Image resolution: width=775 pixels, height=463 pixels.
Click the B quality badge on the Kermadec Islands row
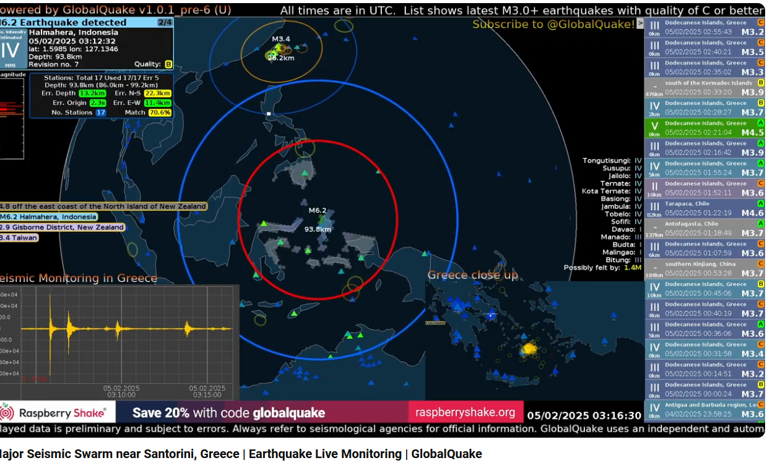point(761,83)
